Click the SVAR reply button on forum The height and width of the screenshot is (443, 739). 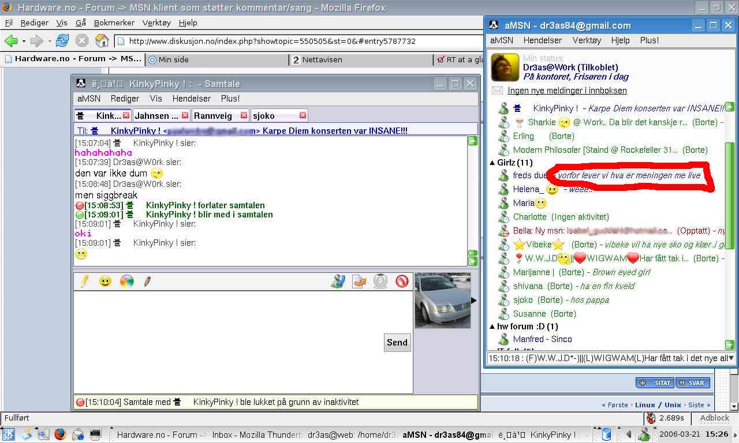692,383
